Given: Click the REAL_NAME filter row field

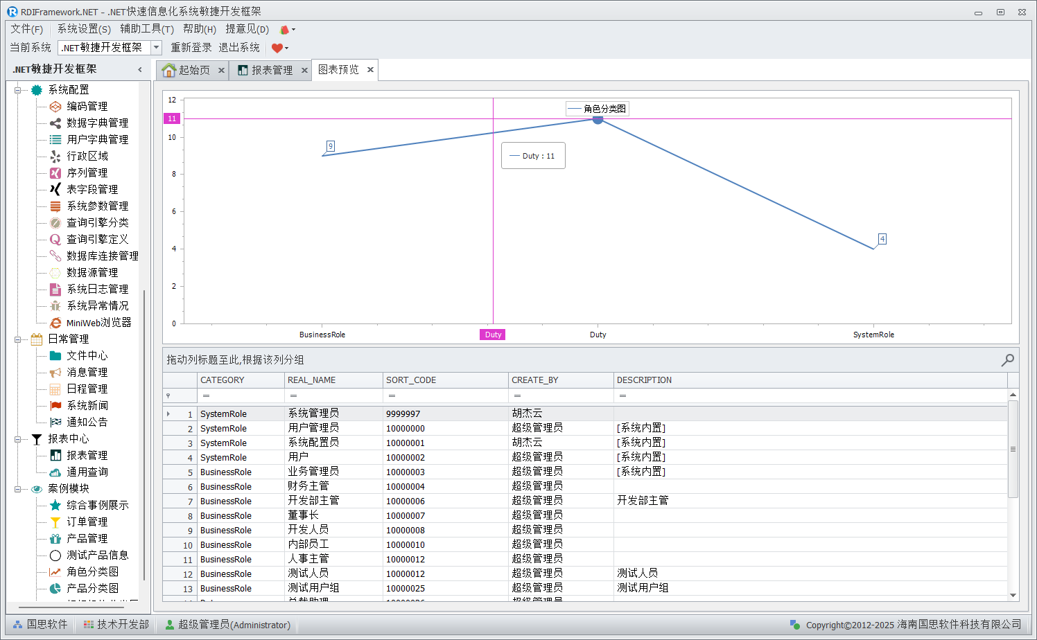Looking at the screenshot, I should point(333,395).
